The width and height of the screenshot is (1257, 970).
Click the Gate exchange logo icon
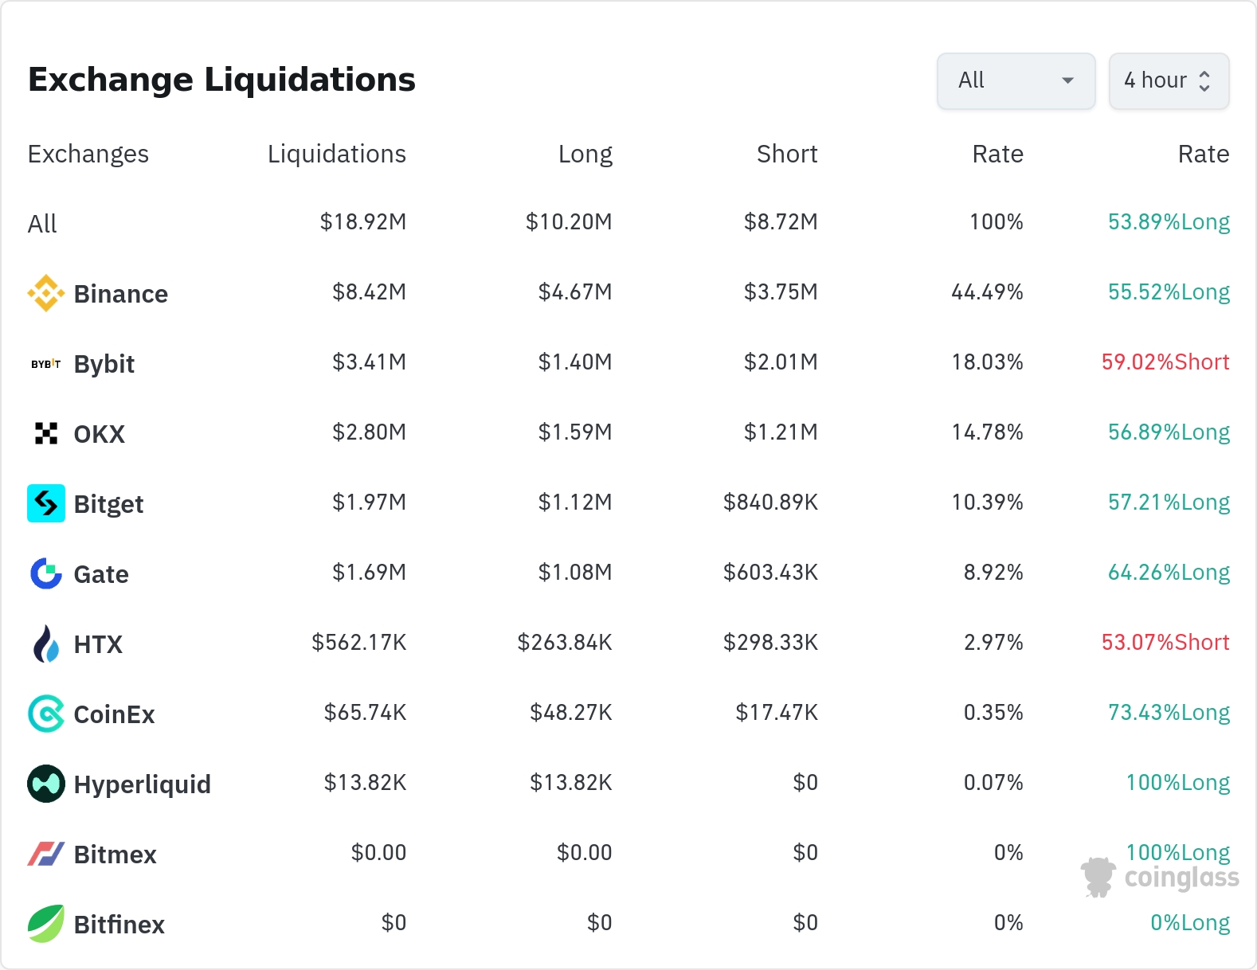[46, 573]
